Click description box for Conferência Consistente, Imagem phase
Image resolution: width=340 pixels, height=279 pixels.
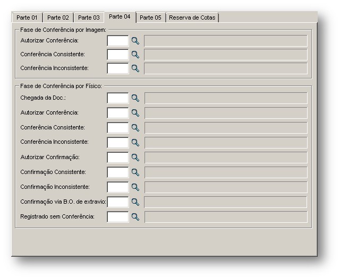pyautogui.click(x=226, y=55)
